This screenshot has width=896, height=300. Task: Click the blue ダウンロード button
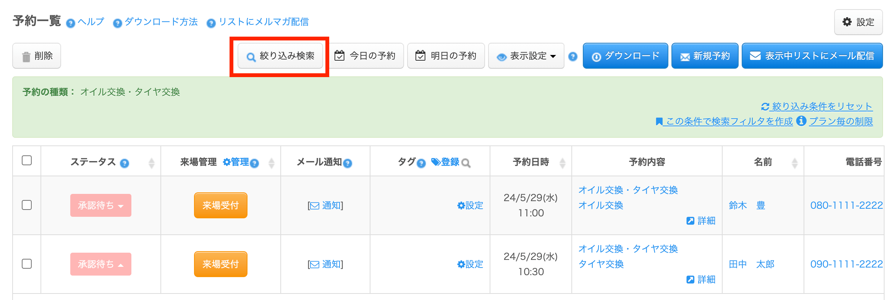[x=625, y=56]
